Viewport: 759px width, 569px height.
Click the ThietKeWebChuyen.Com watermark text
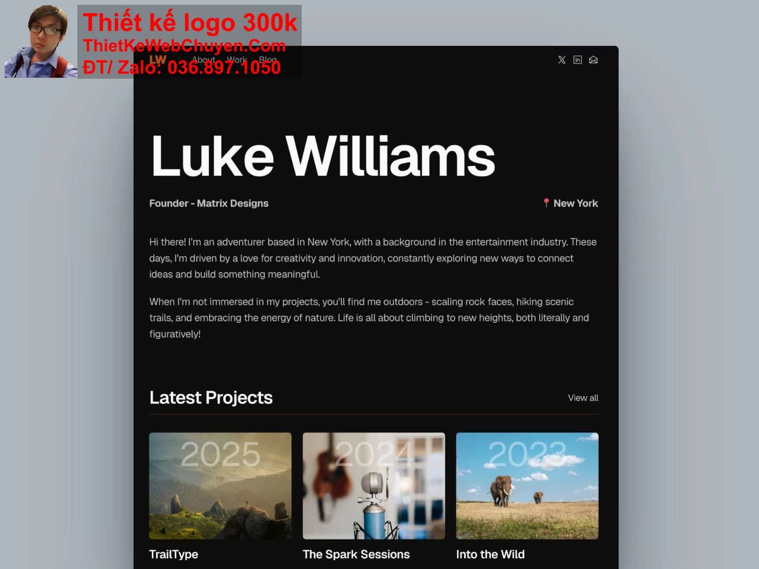(x=184, y=46)
